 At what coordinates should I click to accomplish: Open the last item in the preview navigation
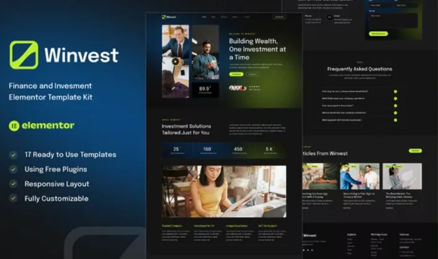pos(247,17)
